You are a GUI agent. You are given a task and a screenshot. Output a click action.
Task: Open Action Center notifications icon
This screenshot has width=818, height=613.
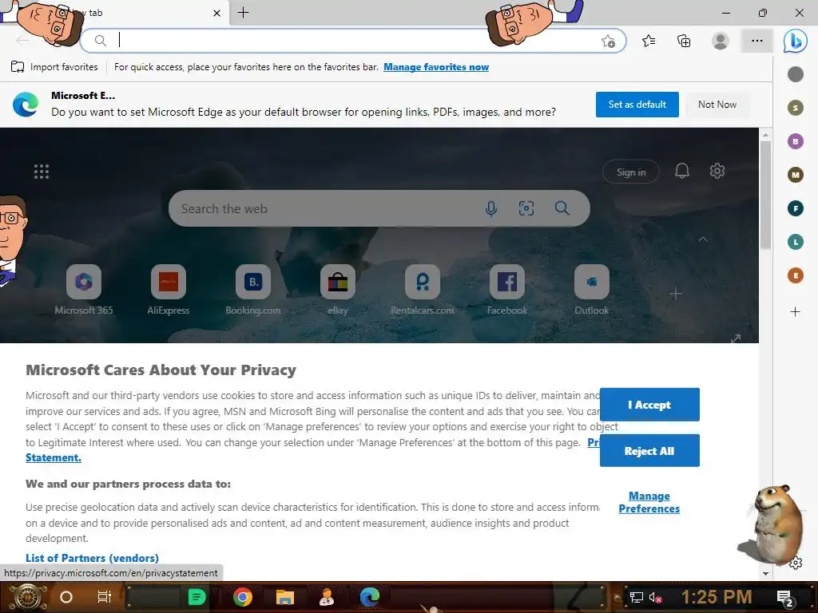[x=784, y=598]
